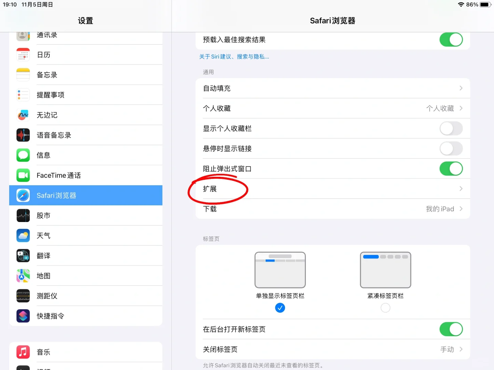The image size is (494, 370).
Task: Open the Maps (地图) settings icon
Action: (x=23, y=276)
